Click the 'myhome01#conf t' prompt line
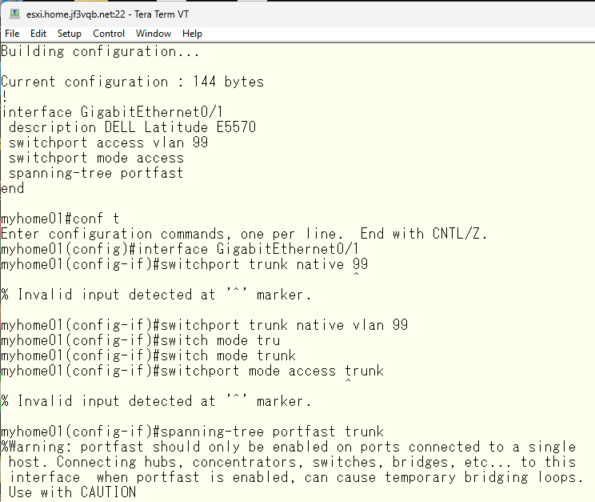Image resolution: width=595 pixels, height=502 pixels. (60, 219)
